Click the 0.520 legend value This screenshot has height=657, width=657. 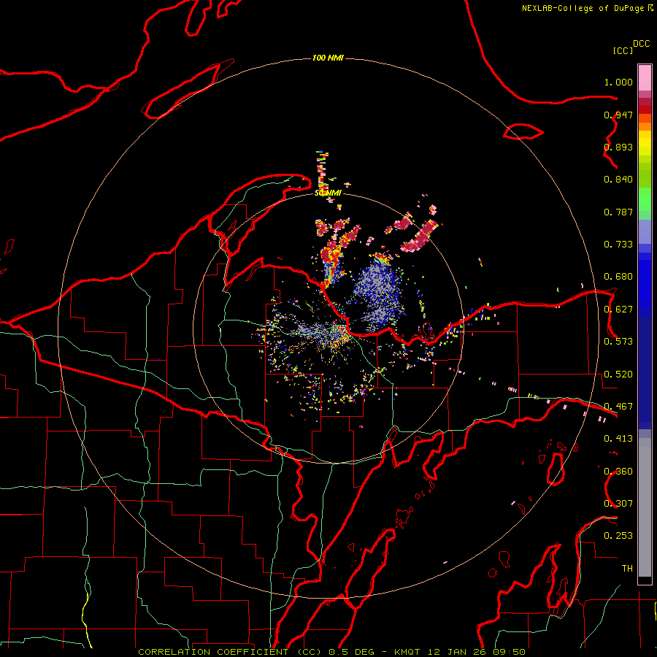618,374
